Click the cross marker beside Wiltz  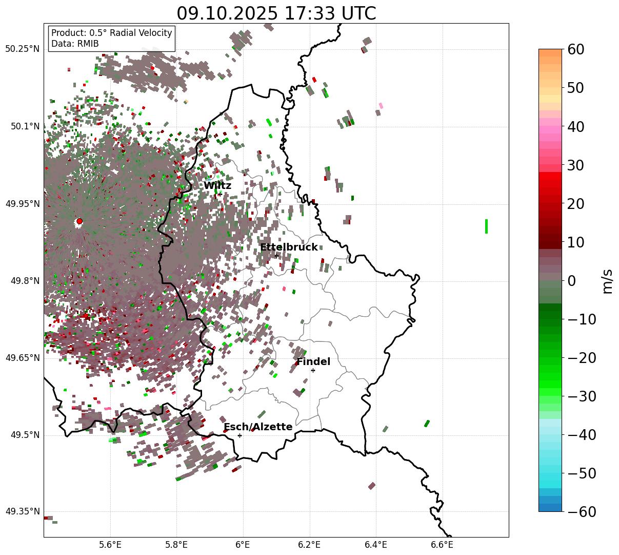point(221,194)
